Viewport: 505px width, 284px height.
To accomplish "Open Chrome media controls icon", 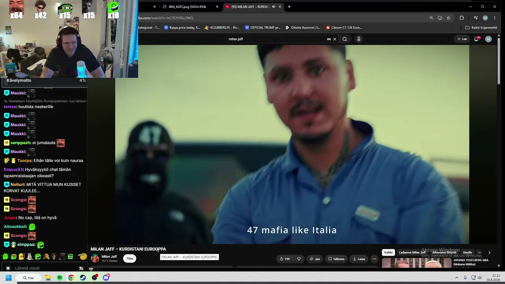I will pyautogui.click(x=476, y=18).
